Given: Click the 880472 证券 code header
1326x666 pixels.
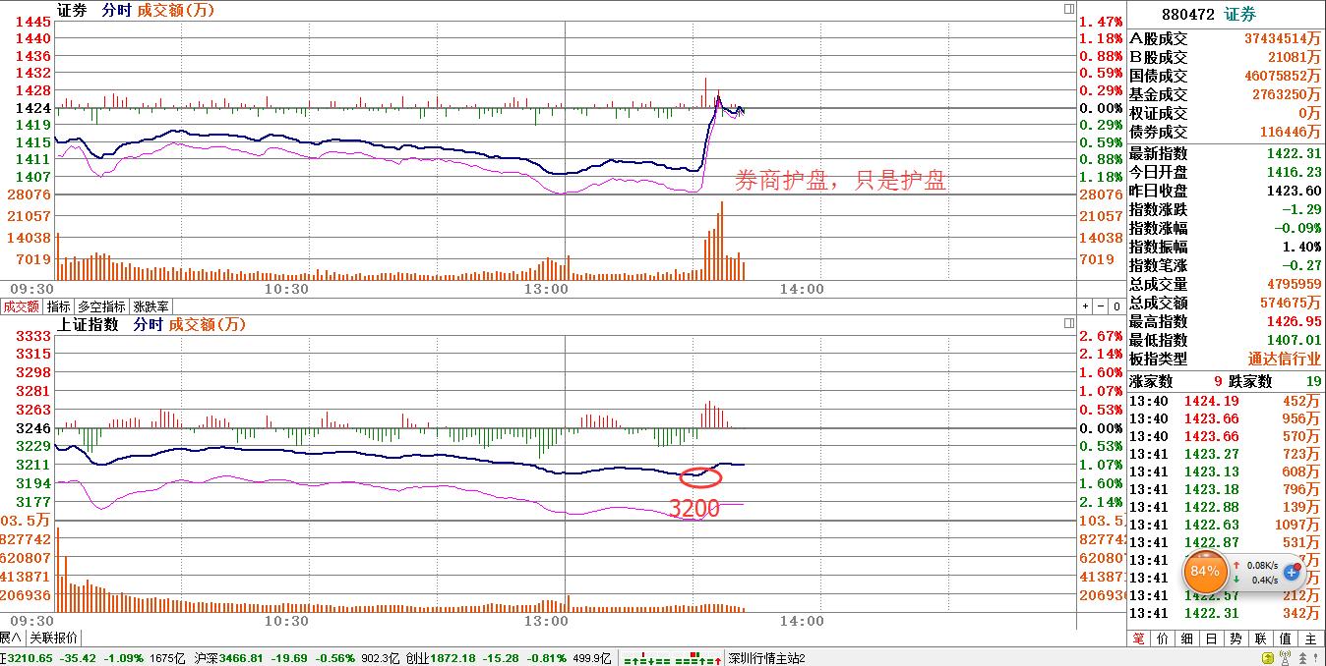Looking at the screenshot, I should (x=1209, y=14).
